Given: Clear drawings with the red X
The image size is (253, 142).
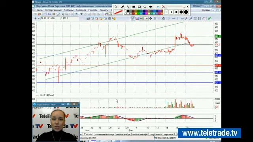Looking at the screenshot, I should coord(163,7).
